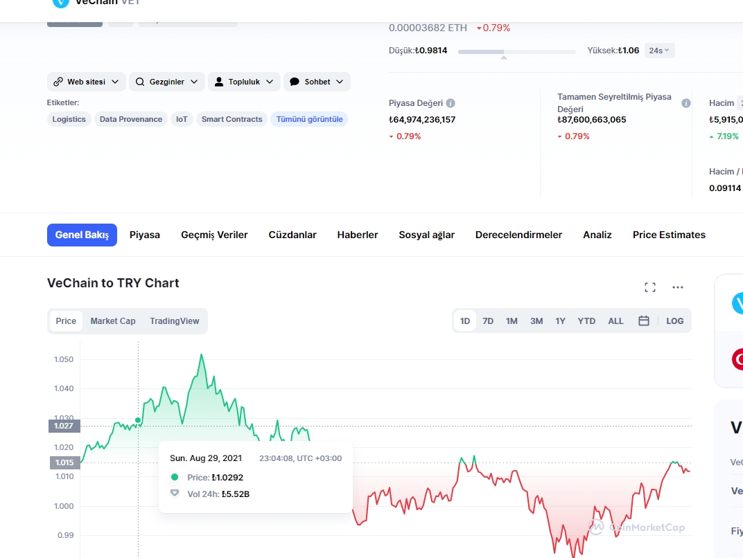Open the chart three-dots more menu
The width and height of the screenshot is (743, 558).
click(x=678, y=287)
